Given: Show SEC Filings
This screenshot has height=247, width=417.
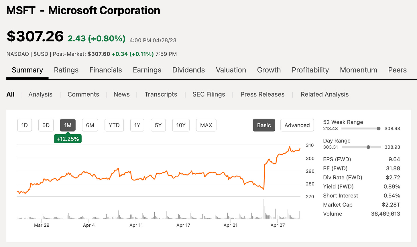Looking at the screenshot, I should [x=209, y=94].
